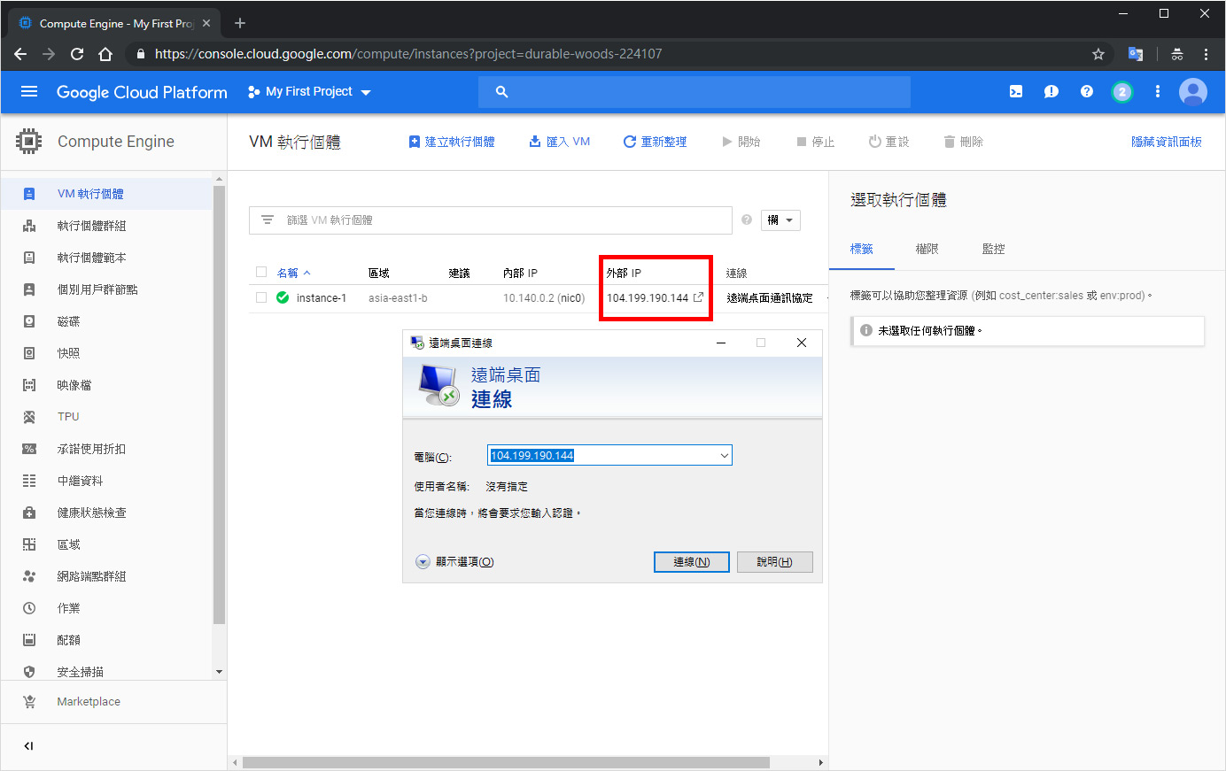Open 執行個體群組 in sidebar

click(x=106, y=226)
